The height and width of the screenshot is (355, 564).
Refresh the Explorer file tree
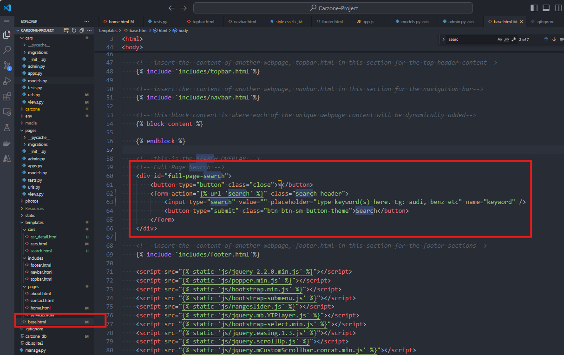tap(74, 30)
